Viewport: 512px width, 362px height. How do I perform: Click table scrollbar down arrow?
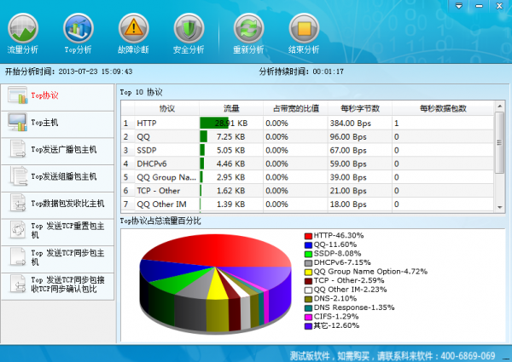coord(499,208)
